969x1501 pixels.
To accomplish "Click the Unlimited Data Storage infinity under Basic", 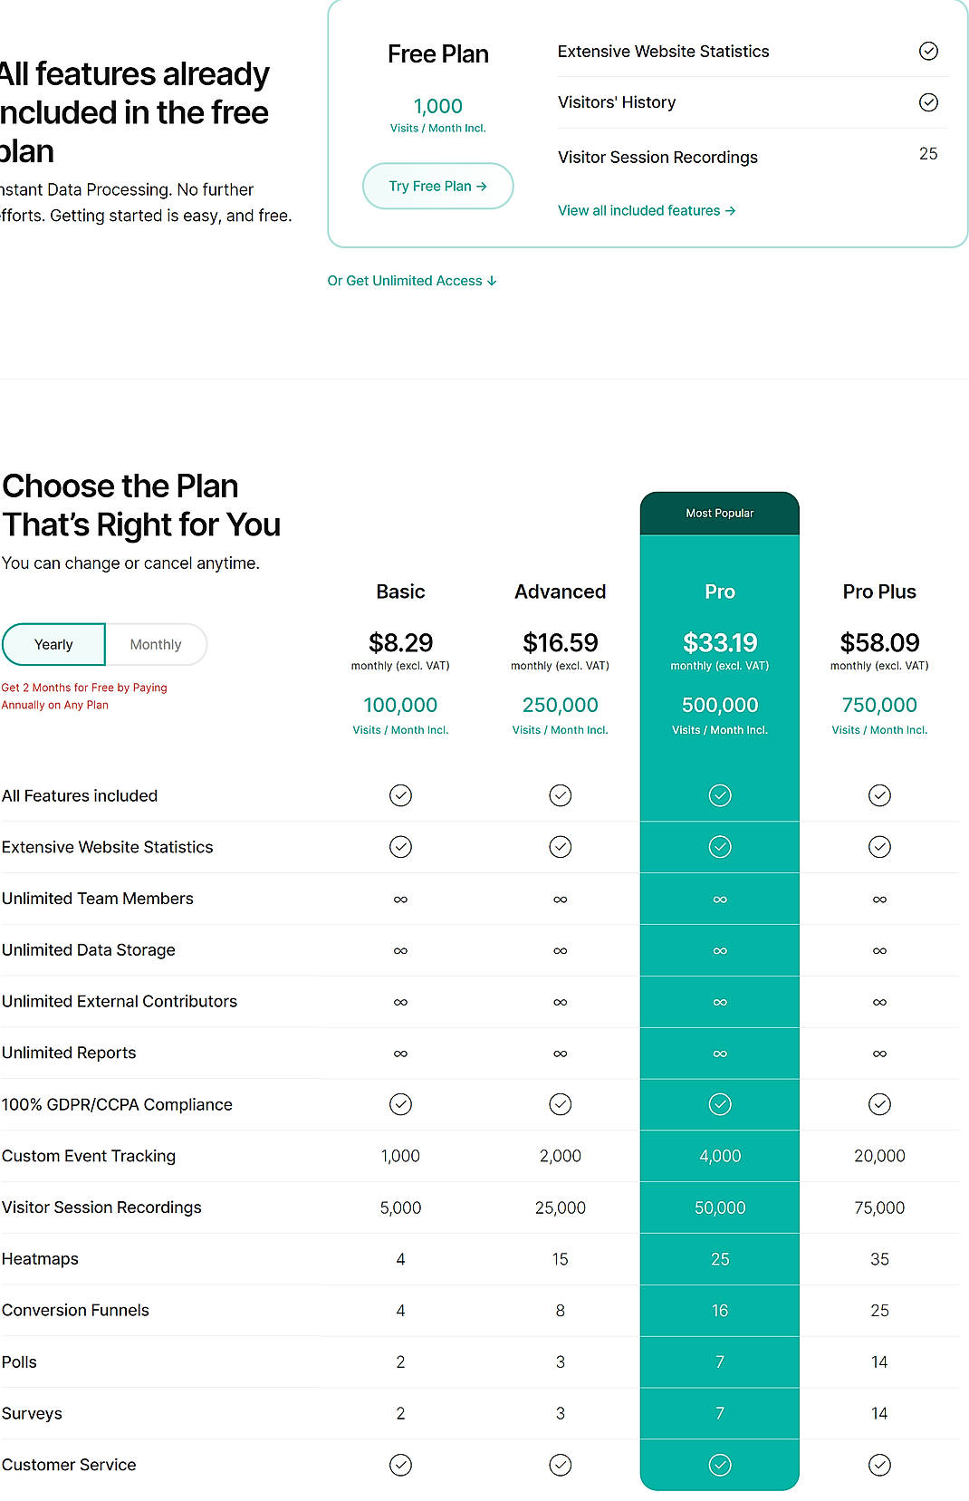I will (400, 950).
